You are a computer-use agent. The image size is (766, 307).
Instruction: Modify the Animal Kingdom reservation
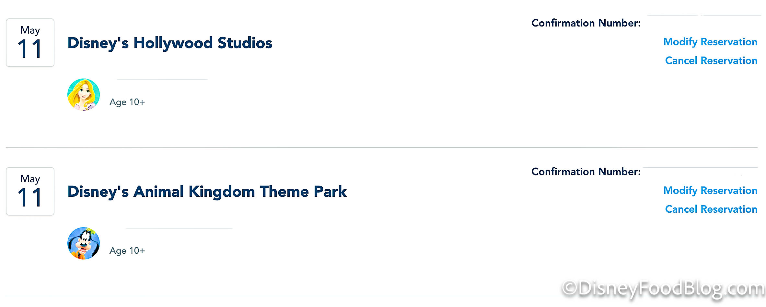click(710, 191)
